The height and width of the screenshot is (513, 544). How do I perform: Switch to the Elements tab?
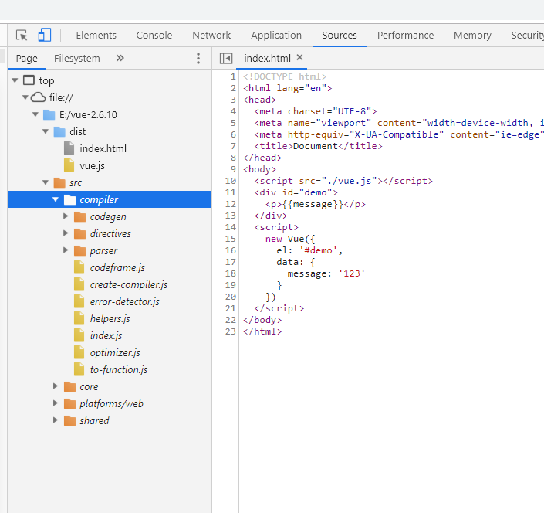click(96, 35)
